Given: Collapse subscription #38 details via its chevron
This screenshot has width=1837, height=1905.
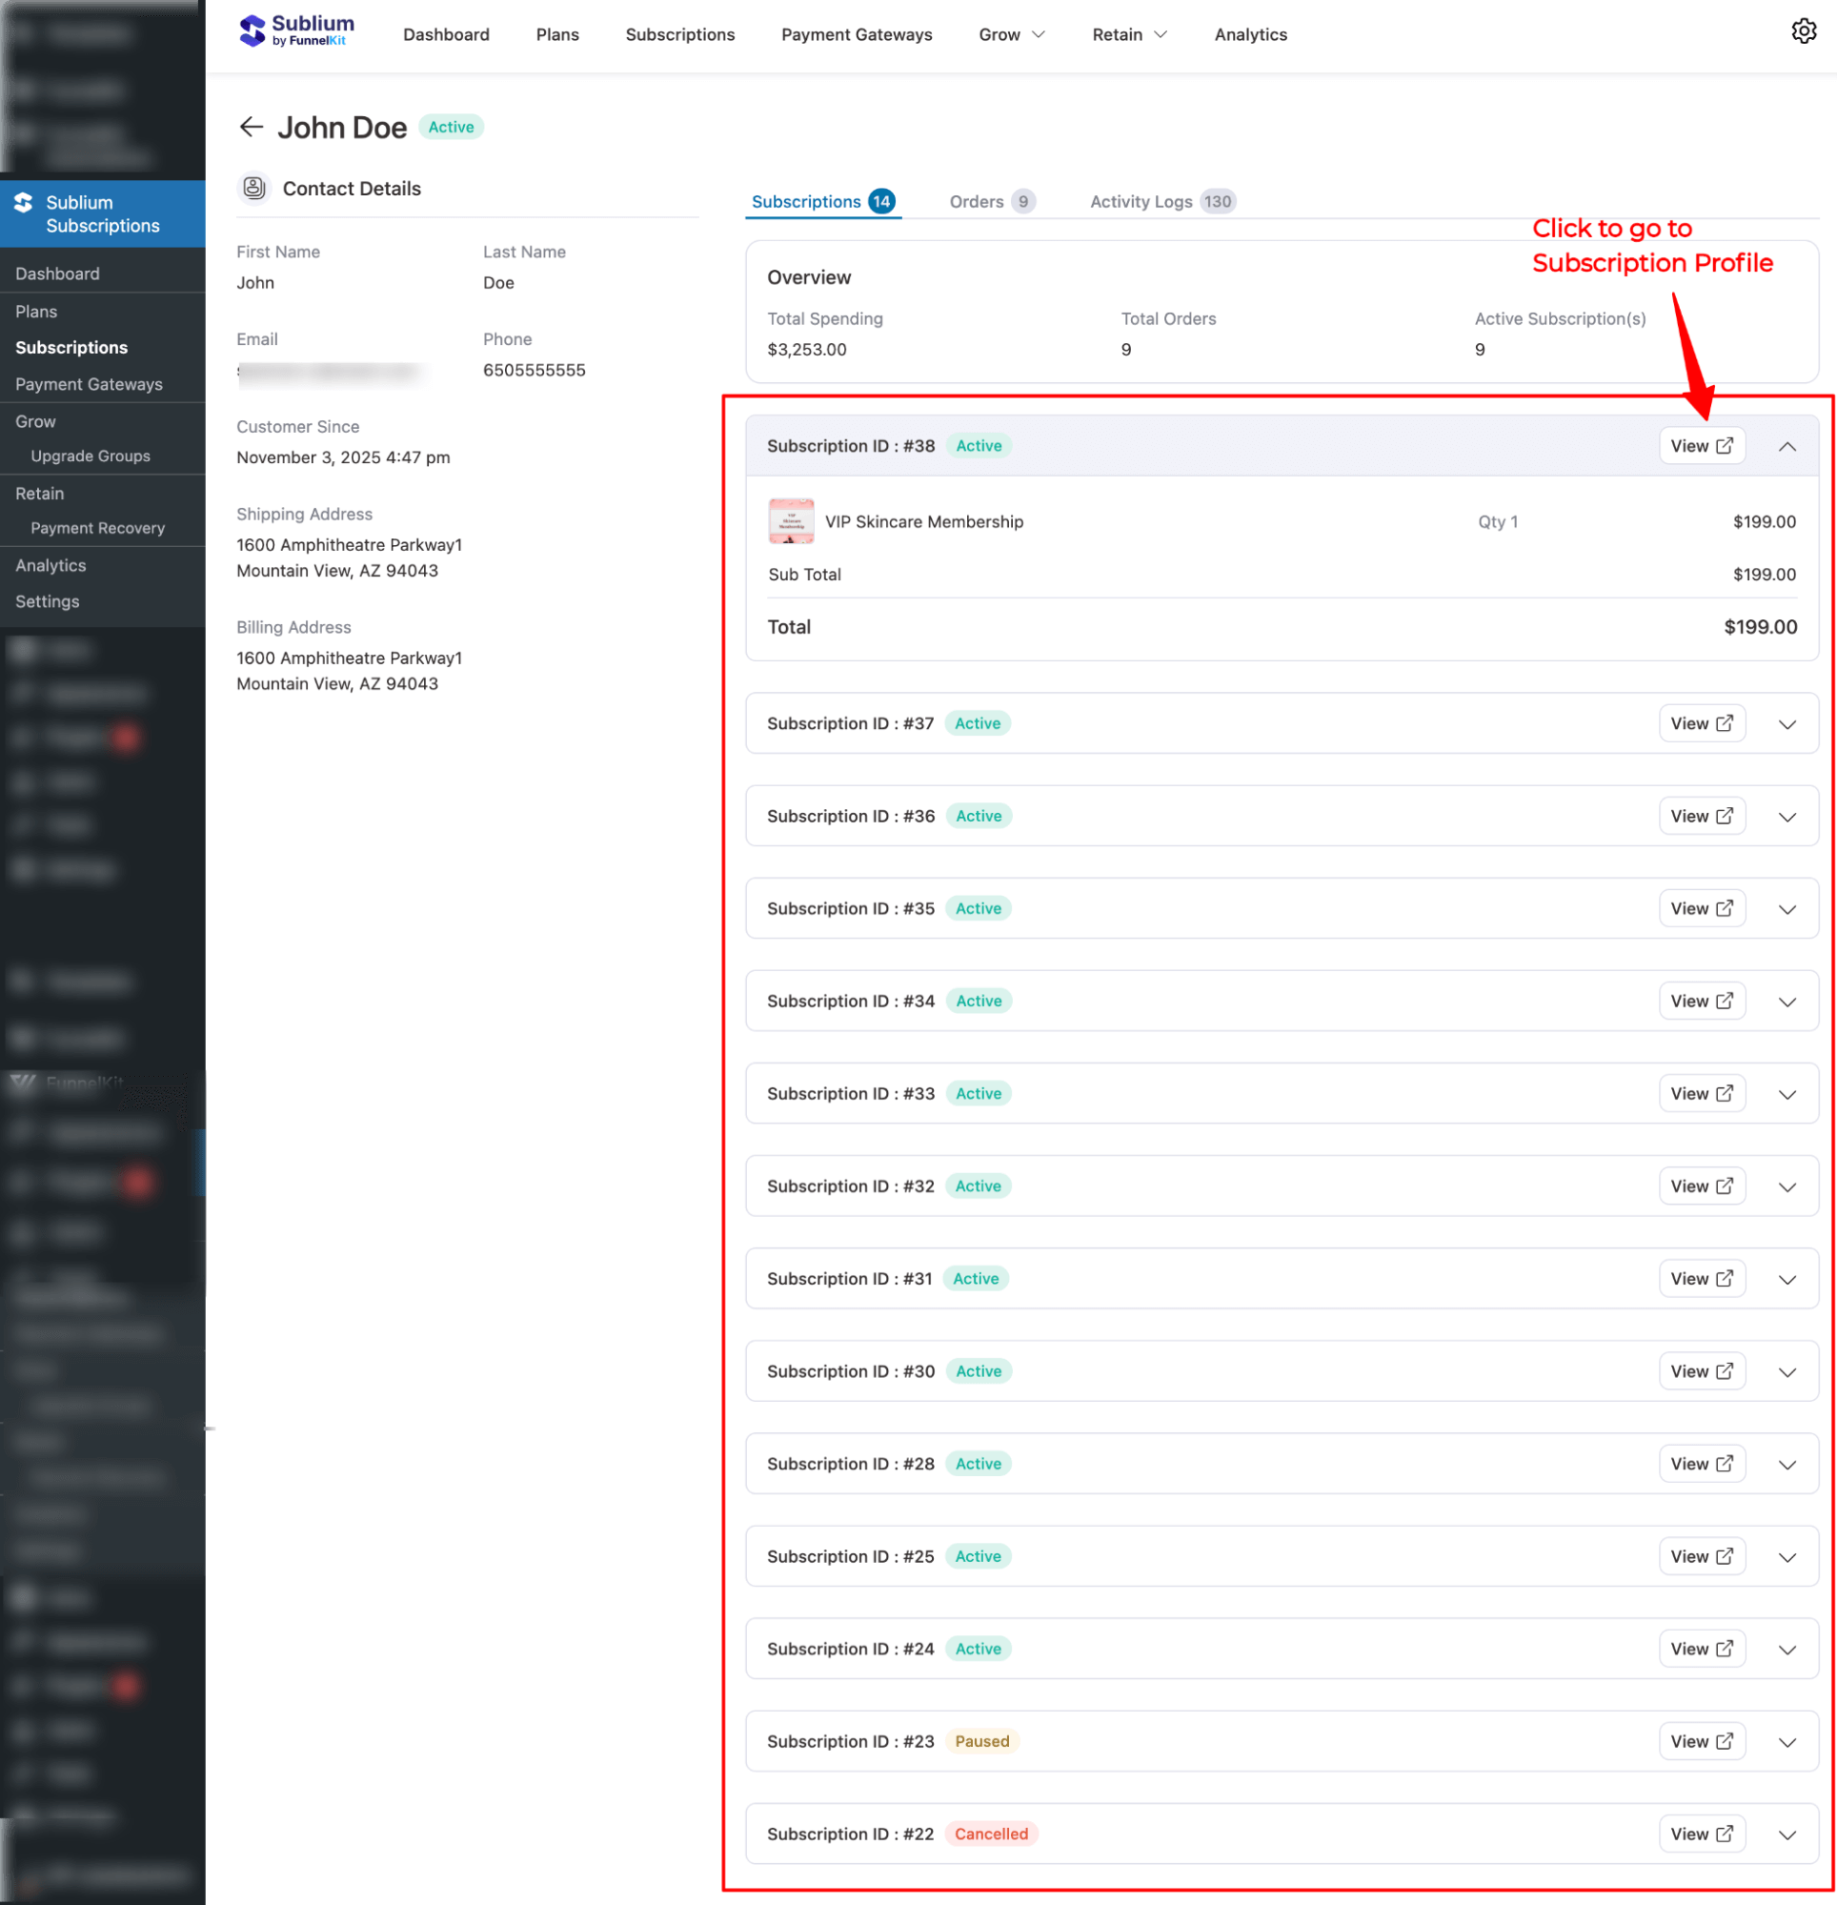Looking at the screenshot, I should [1787, 449].
